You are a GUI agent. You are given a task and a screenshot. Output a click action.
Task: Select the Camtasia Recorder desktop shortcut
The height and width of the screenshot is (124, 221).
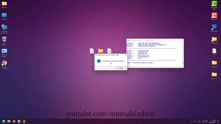pos(214,17)
